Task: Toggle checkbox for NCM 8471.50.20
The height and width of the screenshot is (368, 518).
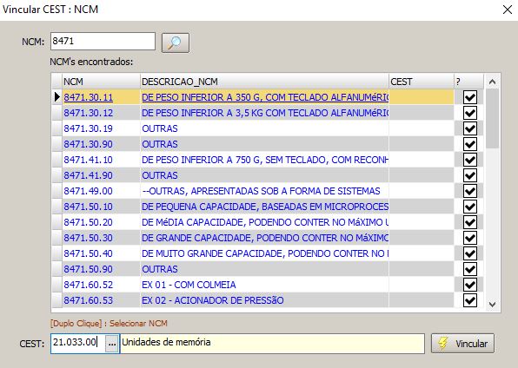Action: (x=470, y=222)
